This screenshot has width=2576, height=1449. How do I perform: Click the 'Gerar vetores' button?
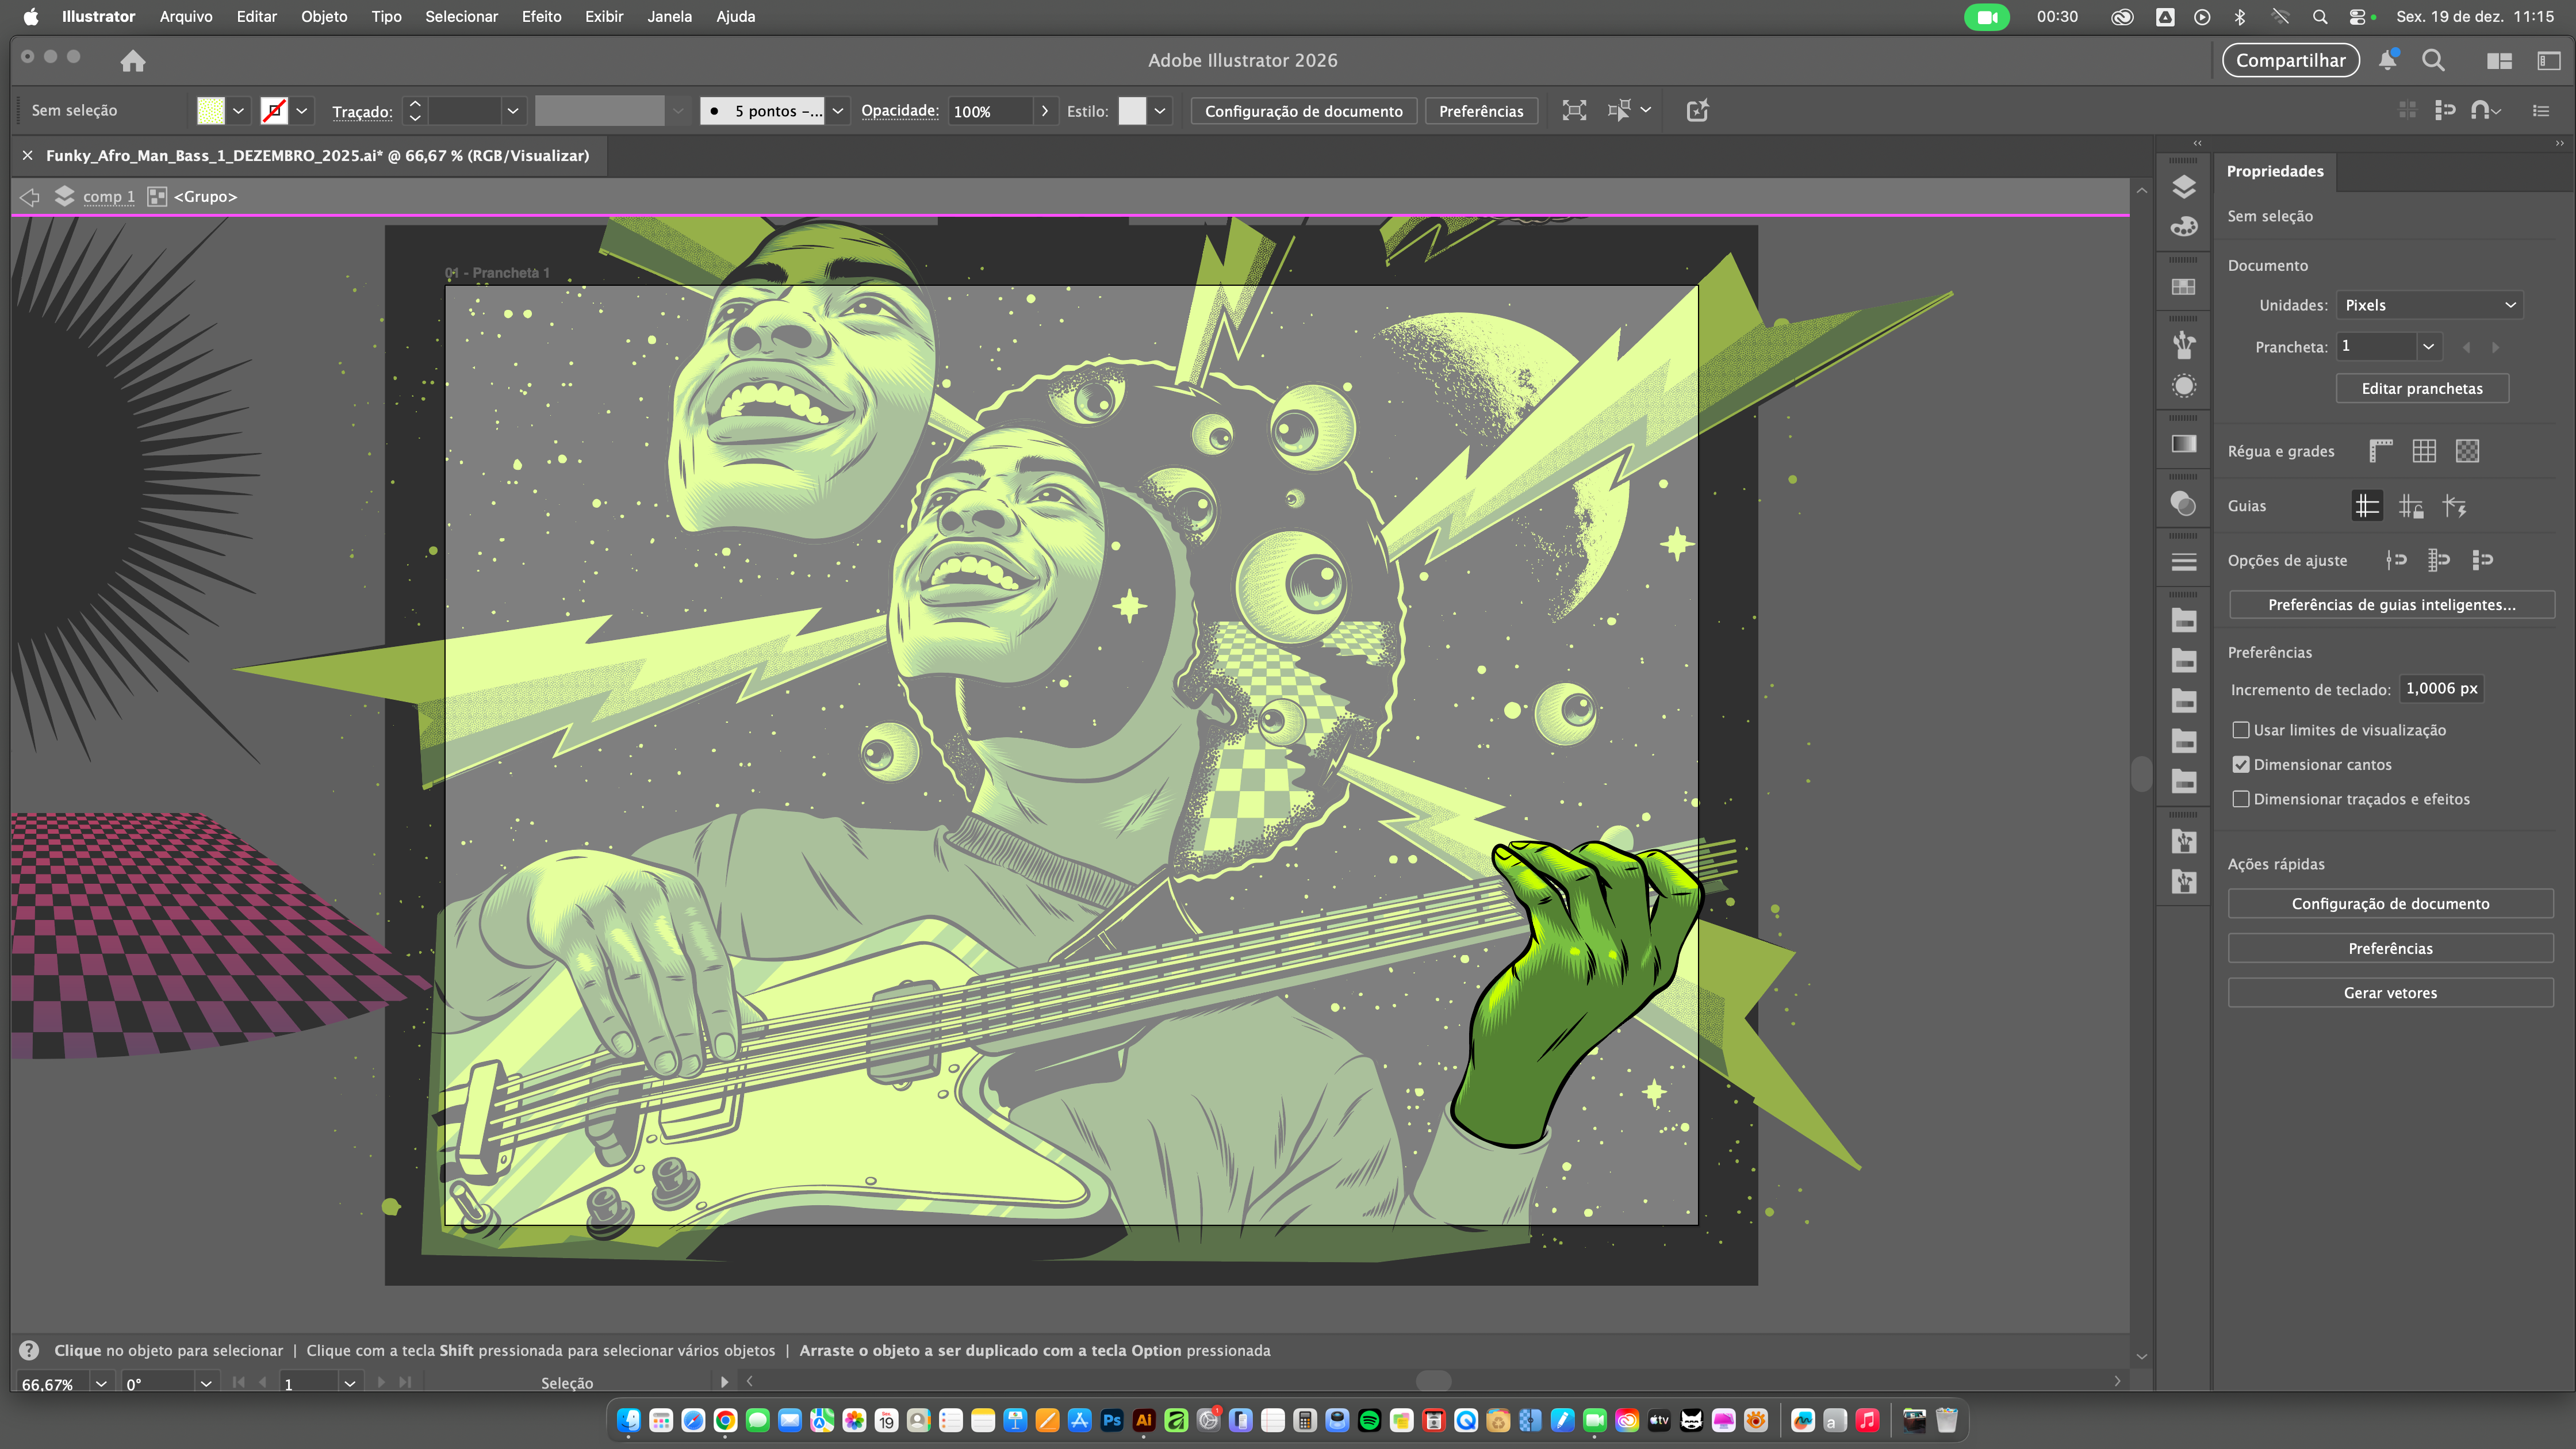2390,992
